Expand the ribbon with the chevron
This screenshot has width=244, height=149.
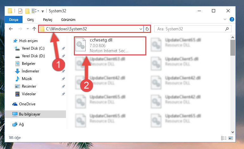coord(225,19)
